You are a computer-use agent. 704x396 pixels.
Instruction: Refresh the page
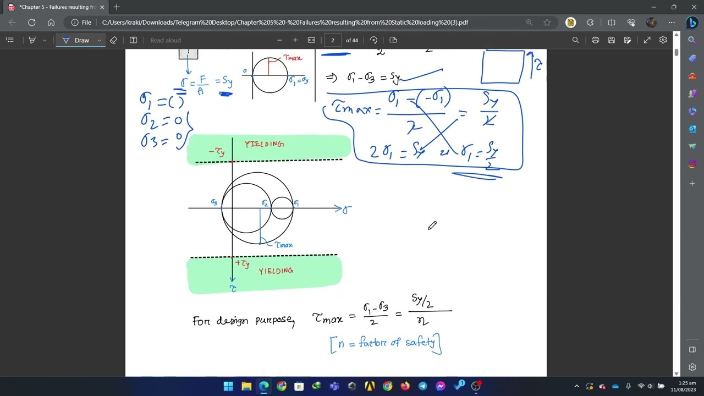click(32, 23)
